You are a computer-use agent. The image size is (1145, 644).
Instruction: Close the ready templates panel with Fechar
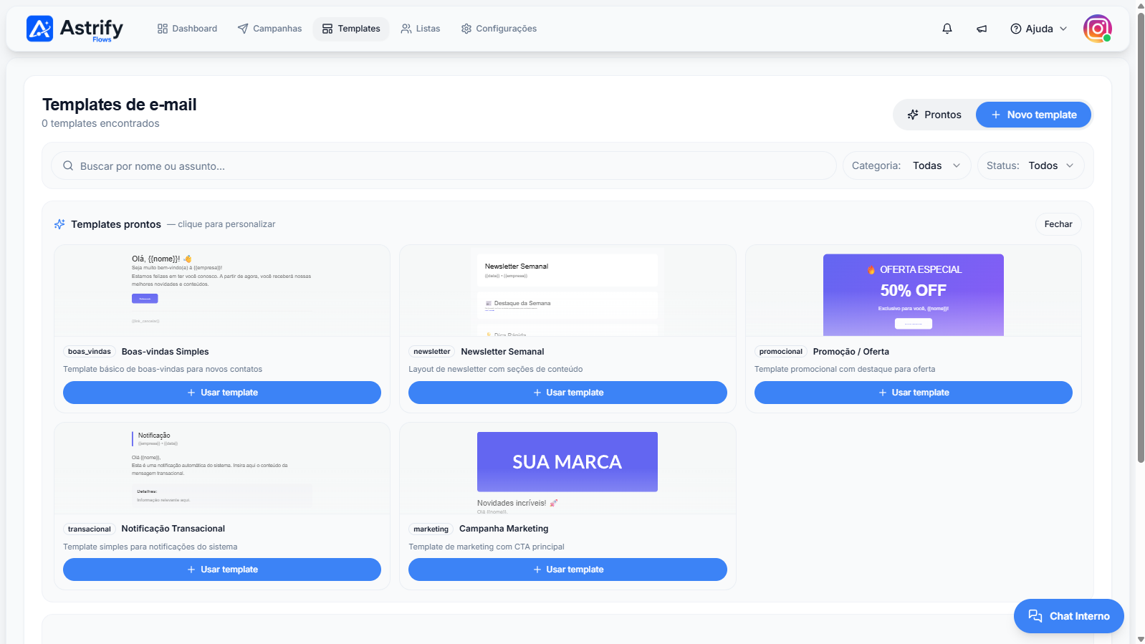1058,224
